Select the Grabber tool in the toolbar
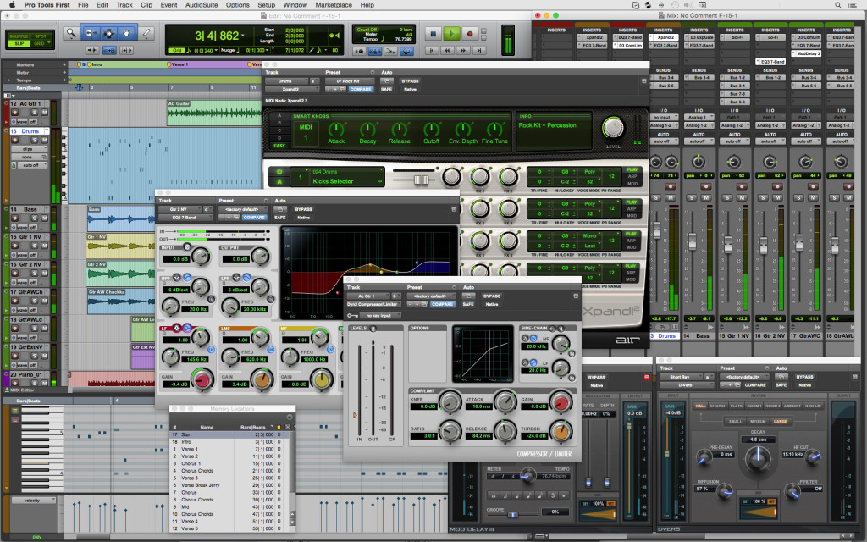The image size is (867, 542). [125, 34]
